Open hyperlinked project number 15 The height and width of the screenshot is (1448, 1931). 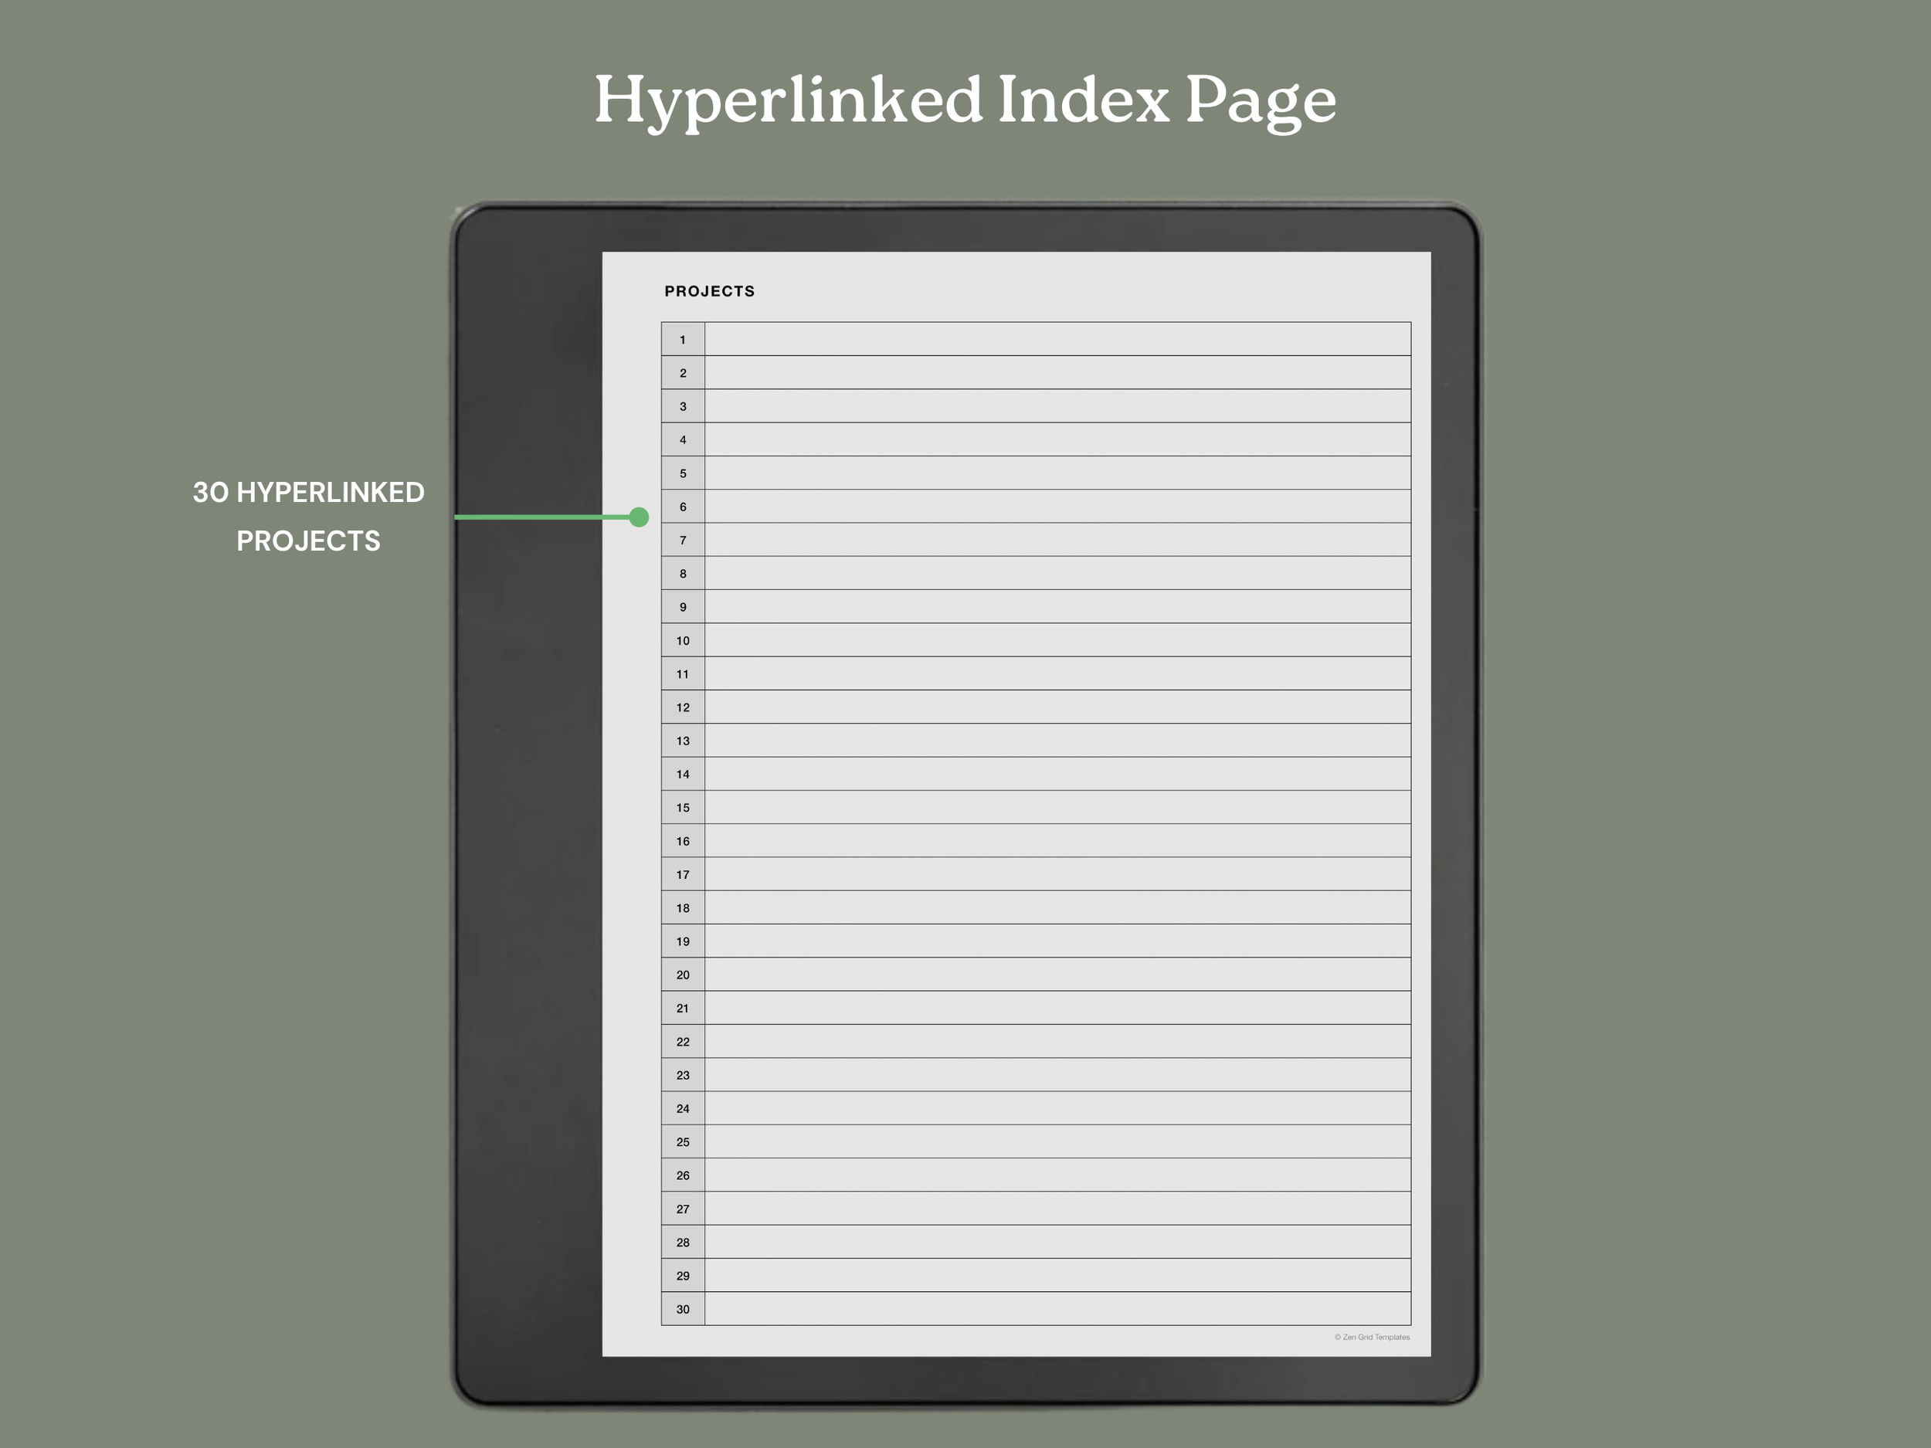click(682, 809)
